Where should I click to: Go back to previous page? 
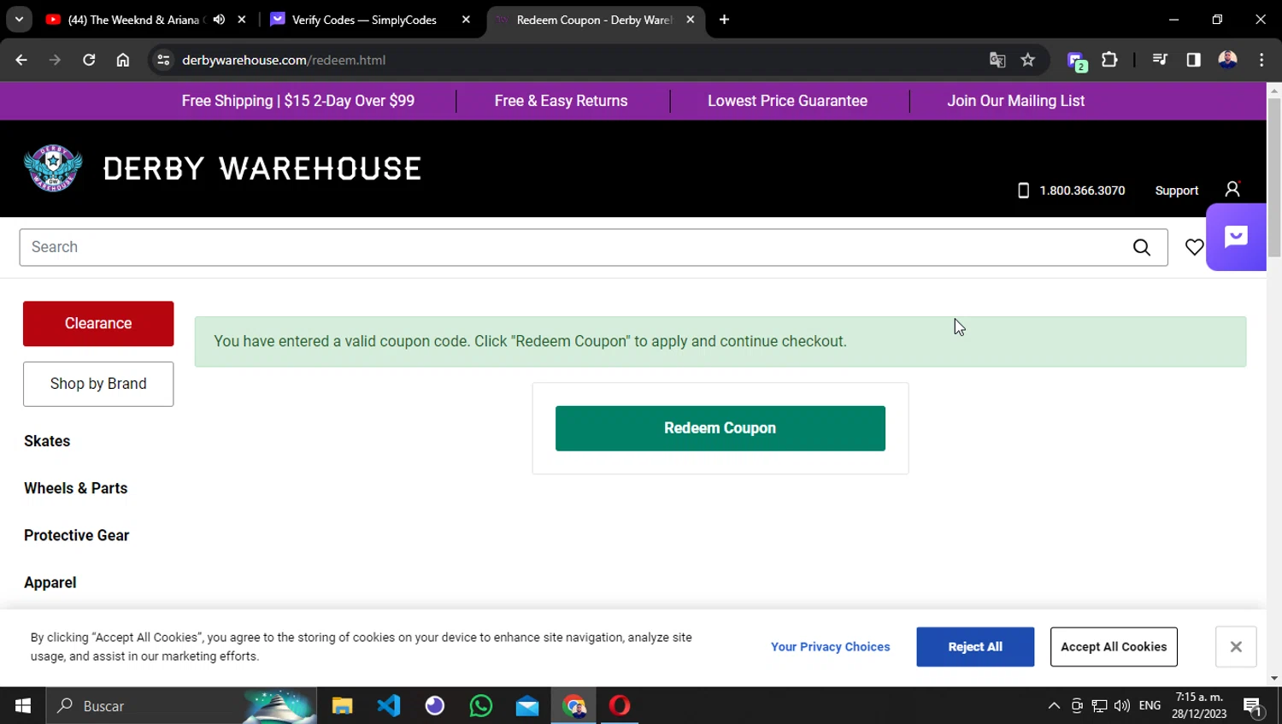21,60
